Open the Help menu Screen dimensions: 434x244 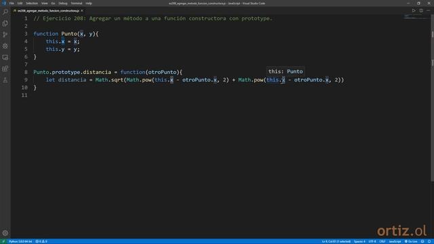[x=89, y=3]
